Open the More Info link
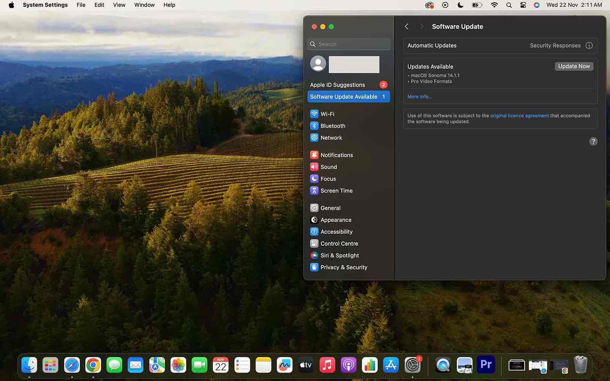Screen dimensions: 610x381 point(419,97)
